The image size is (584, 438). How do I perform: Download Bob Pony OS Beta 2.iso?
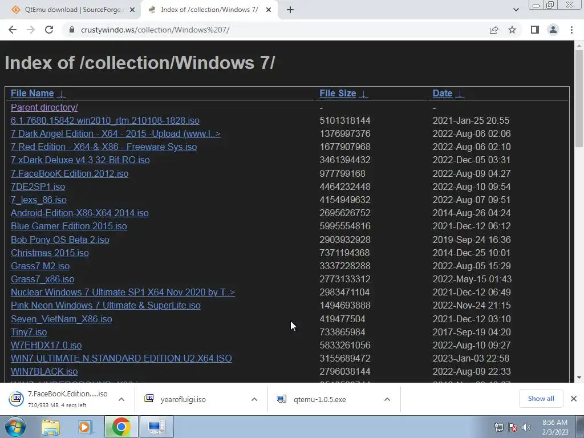click(60, 240)
